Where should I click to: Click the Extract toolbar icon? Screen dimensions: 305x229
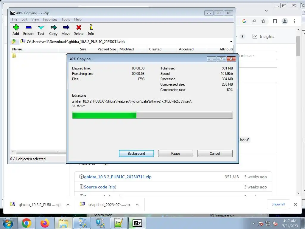tap(28, 30)
